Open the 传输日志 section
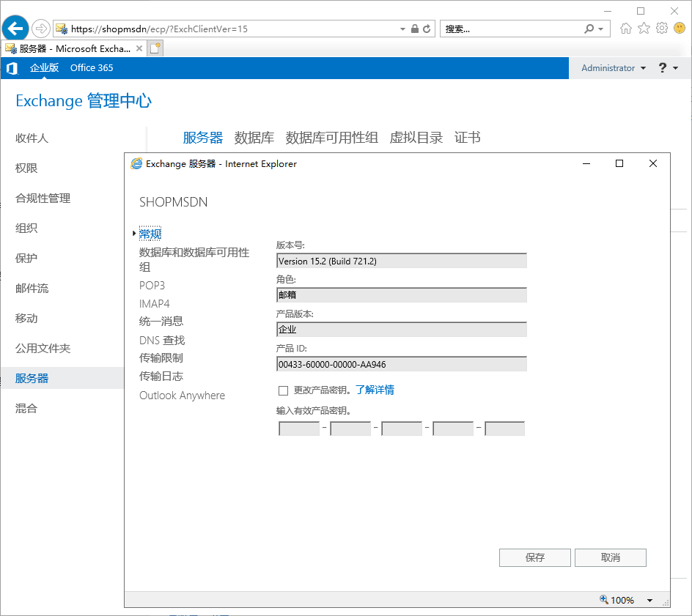This screenshot has height=616, width=692. pyautogui.click(x=161, y=376)
